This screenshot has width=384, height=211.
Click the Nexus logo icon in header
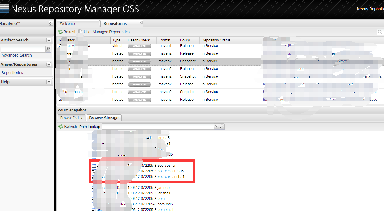[x=4, y=9]
